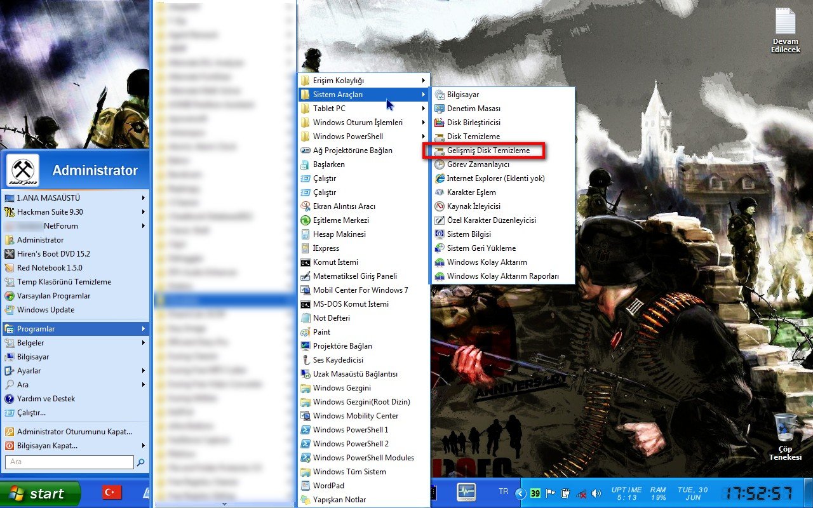This screenshot has height=508, width=813.
Task: Show hidden tray icons with the chevron
Action: pos(520,493)
